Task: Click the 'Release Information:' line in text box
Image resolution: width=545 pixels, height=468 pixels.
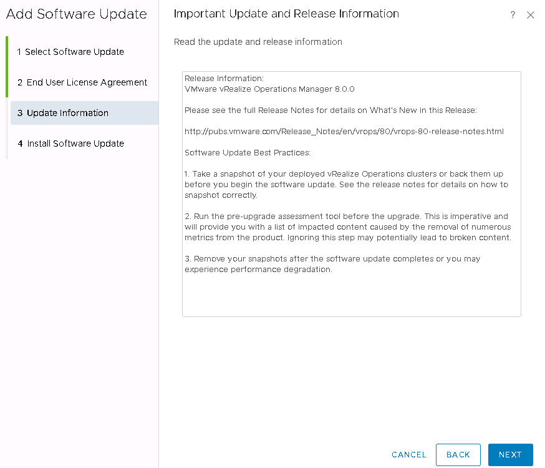Action: (x=224, y=79)
